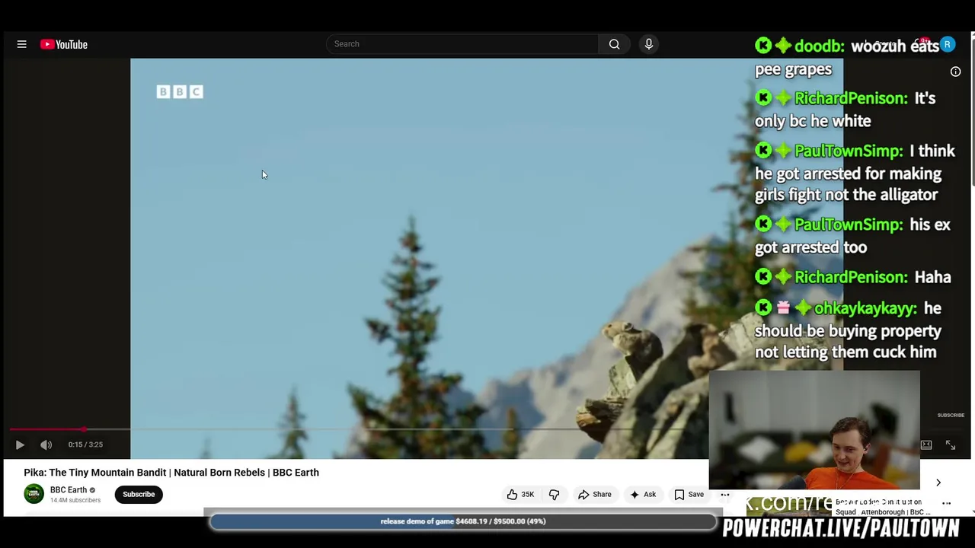Dislike the video thumbs-down icon
975x548 pixels.
[554, 495]
